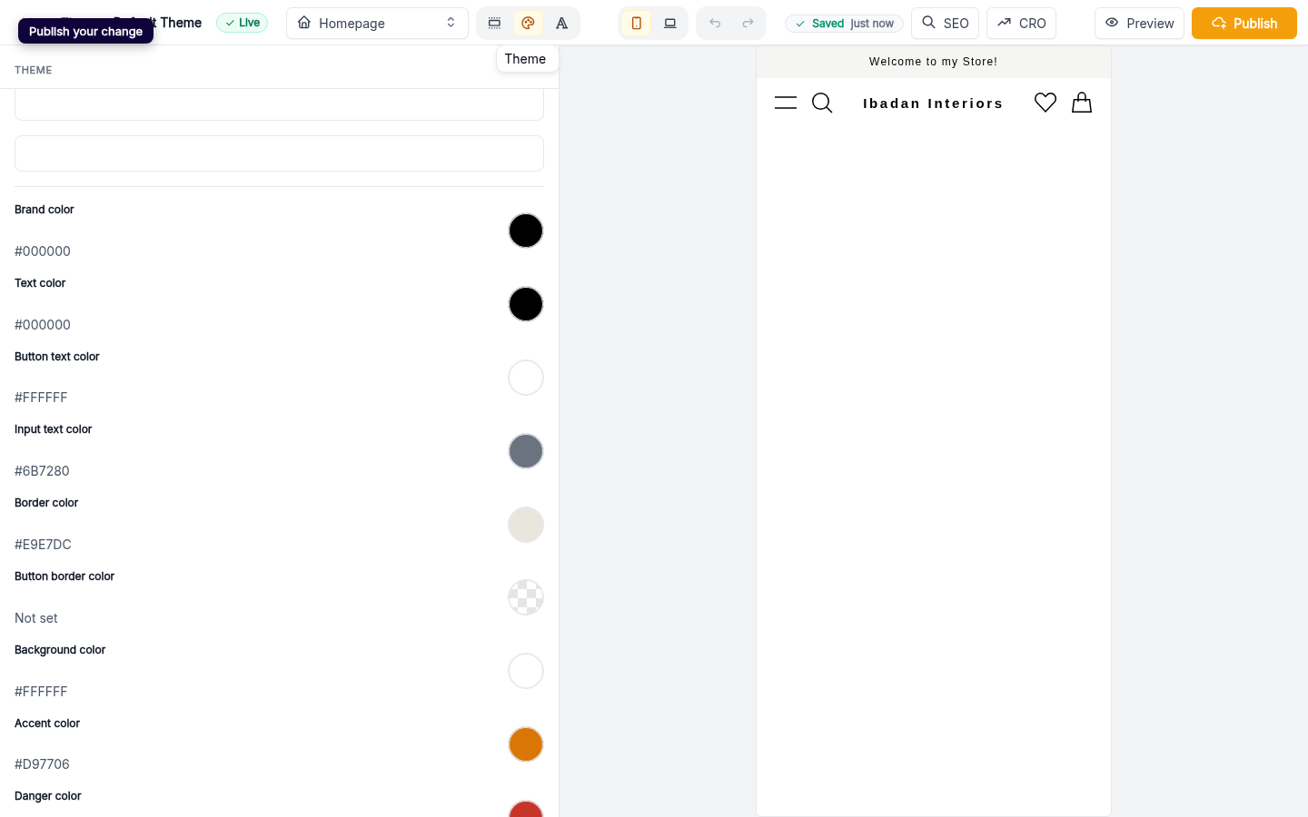Select the Theme palette icon
The height and width of the screenshot is (817, 1308).
click(528, 23)
